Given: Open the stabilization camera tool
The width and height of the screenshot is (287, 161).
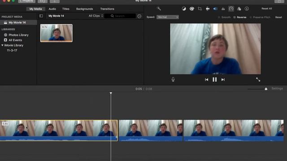Looking at the screenshot, I should [208, 8].
